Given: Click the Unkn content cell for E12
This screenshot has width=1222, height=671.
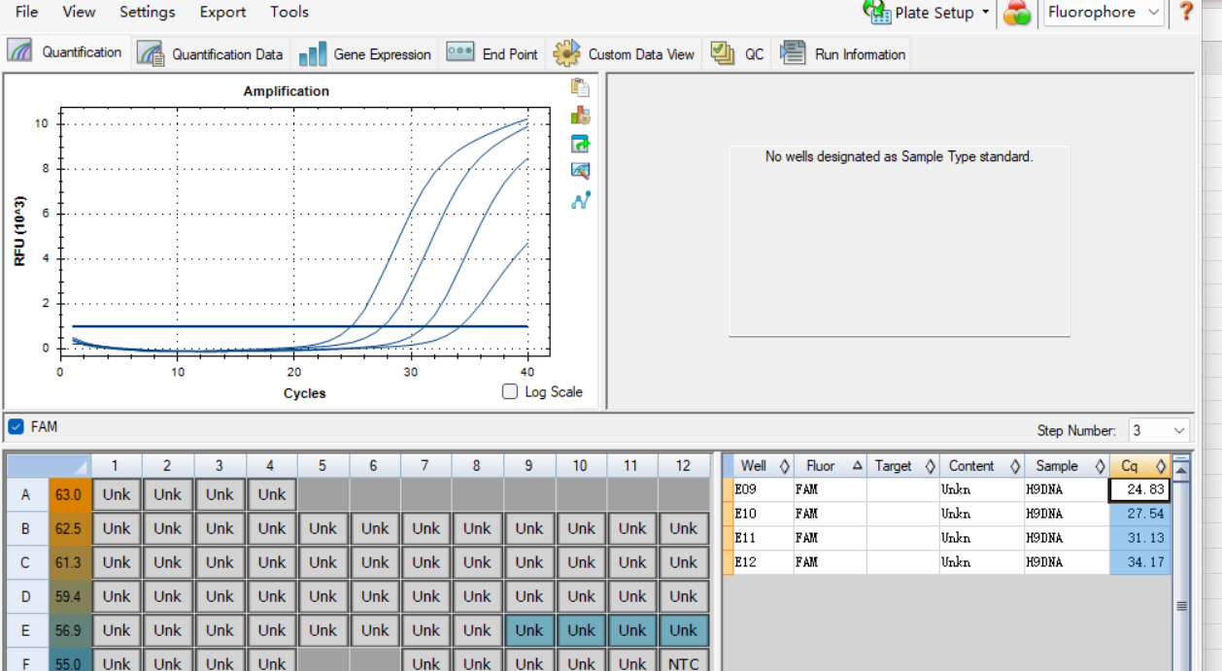Looking at the screenshot, I should (x=981, y=562).
